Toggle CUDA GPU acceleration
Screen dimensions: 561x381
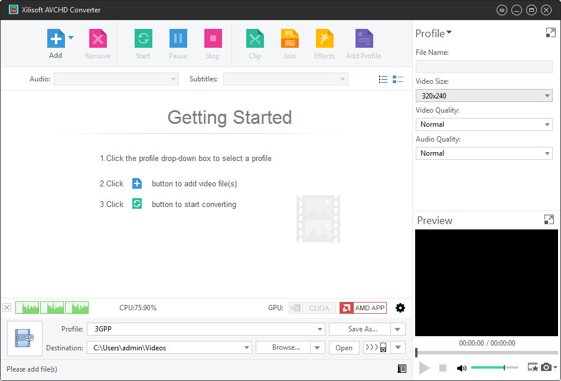(x=312, y=307)
